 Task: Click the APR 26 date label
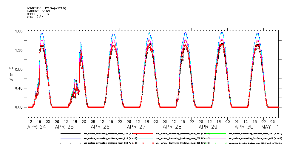100,127
